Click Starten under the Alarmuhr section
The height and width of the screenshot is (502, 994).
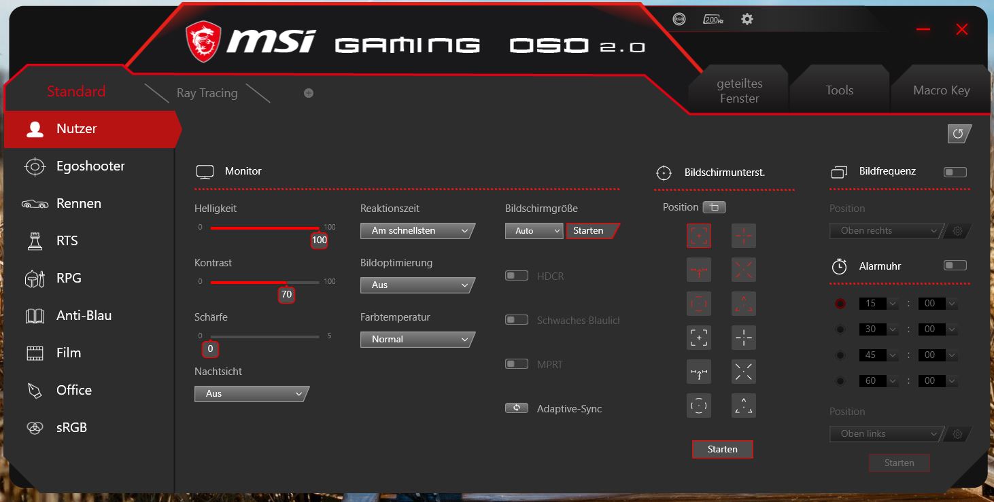899,463
